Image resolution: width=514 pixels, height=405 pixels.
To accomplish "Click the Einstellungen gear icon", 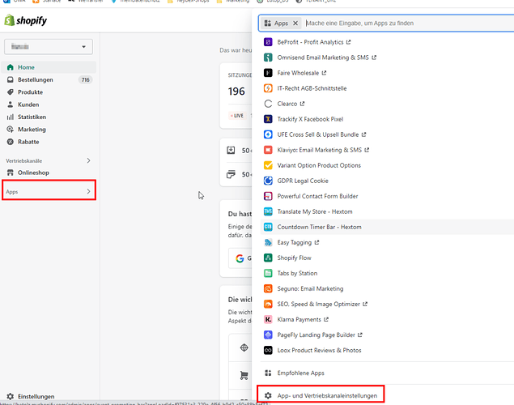I will pyautogui.click(x=11, y=396).
